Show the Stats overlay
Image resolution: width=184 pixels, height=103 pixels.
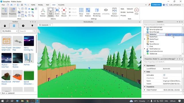pos(122,9)
